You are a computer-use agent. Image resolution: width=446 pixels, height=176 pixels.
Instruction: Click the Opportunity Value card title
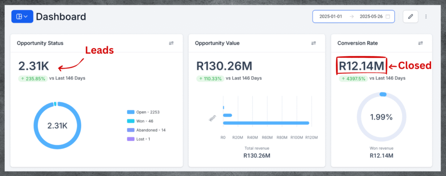[217, 43]
